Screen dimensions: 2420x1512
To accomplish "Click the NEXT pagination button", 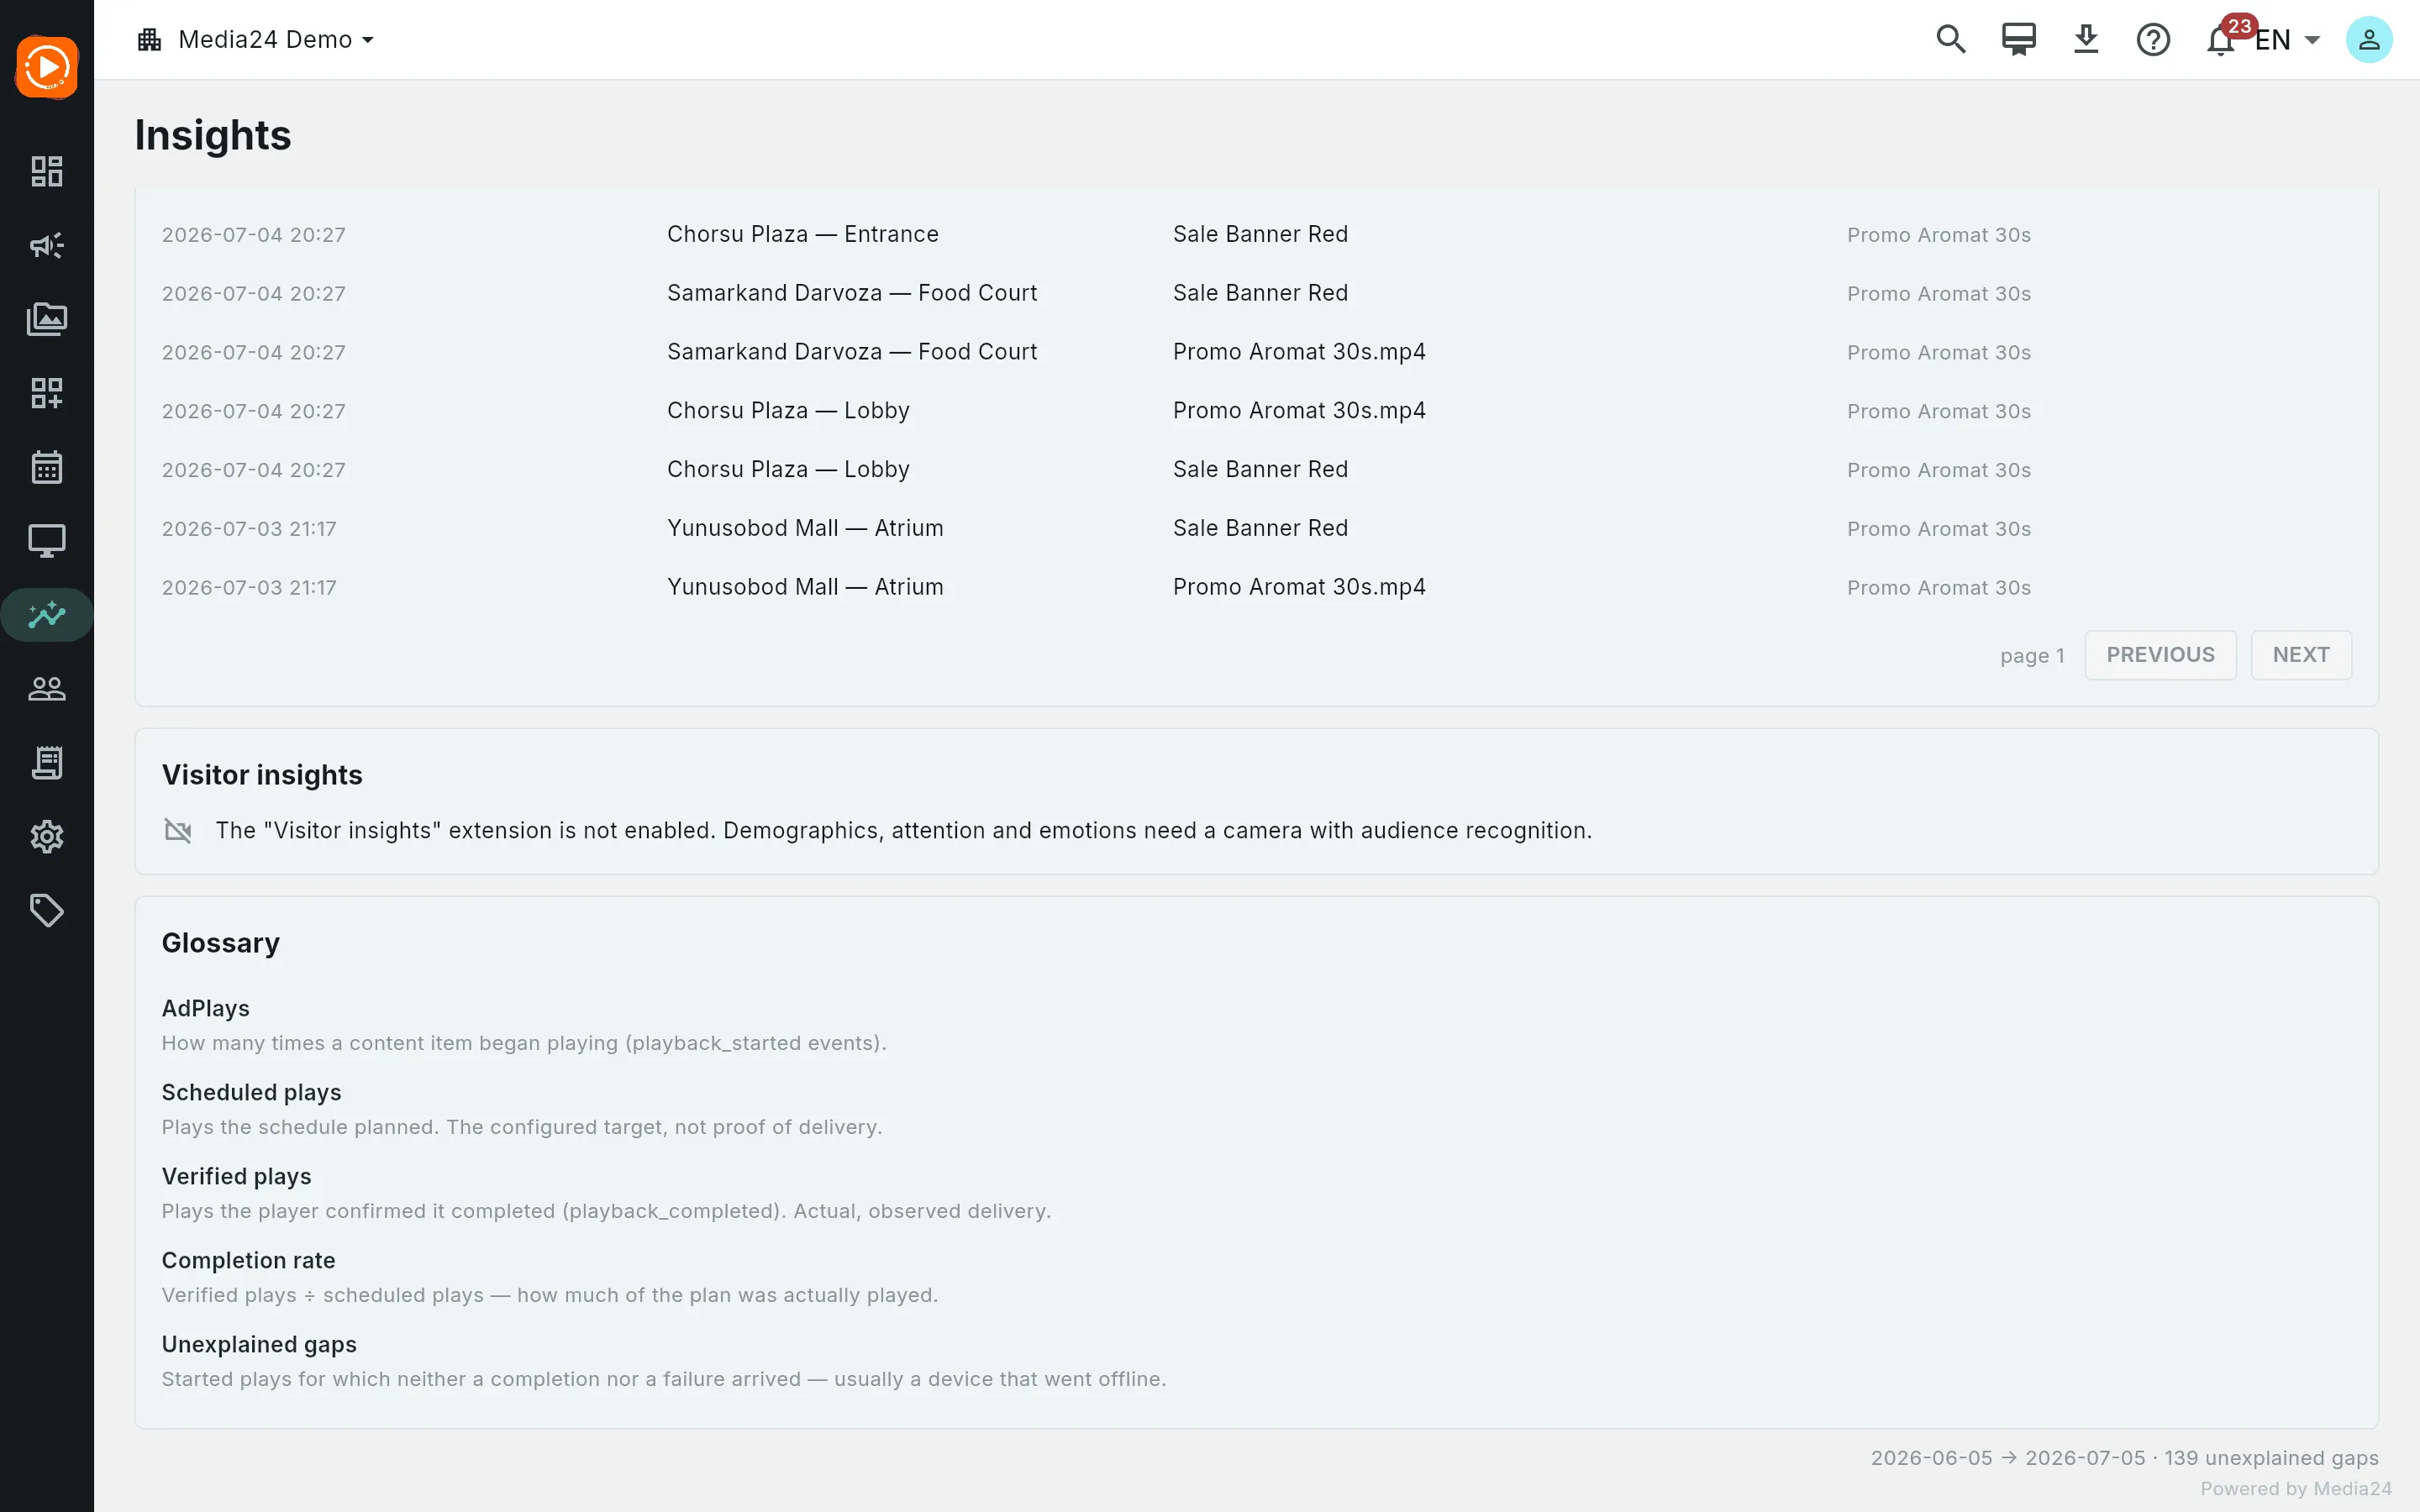I will (2301, 655).
